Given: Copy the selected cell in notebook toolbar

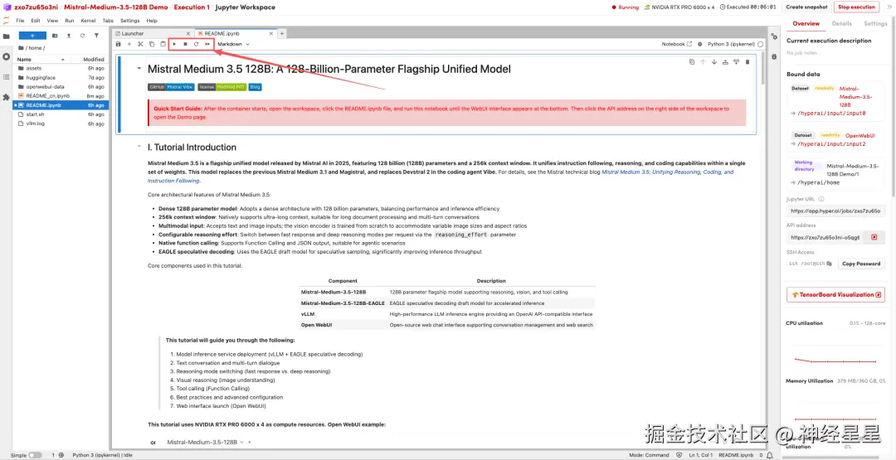Looking at the screenshot, I should point(152,44).
